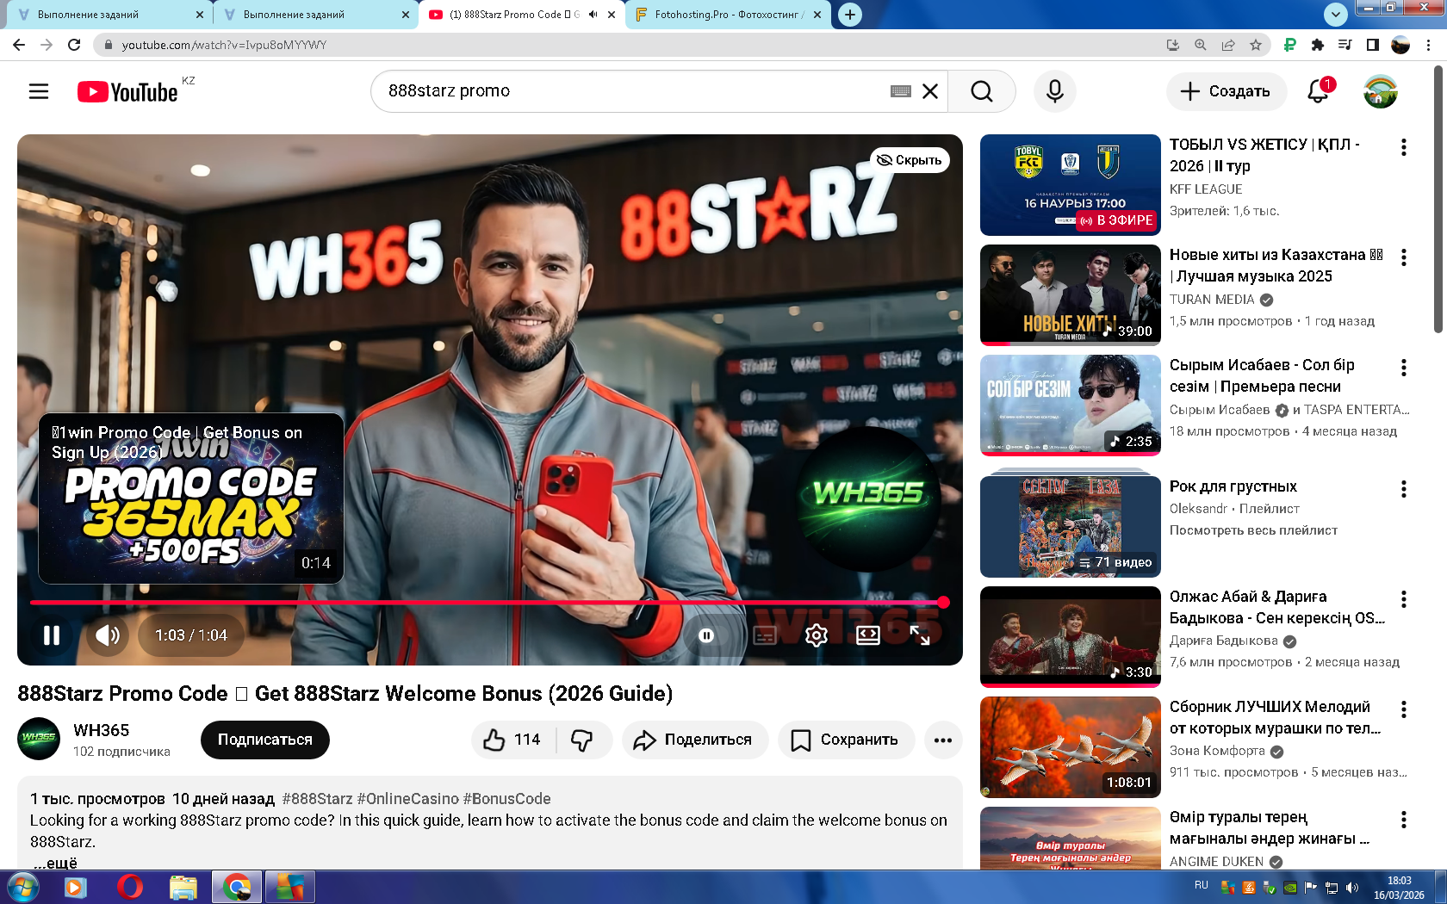Open the #BonusCode hashtag link
Viewport: 1447px width, 904px height.
pos(507,799)
